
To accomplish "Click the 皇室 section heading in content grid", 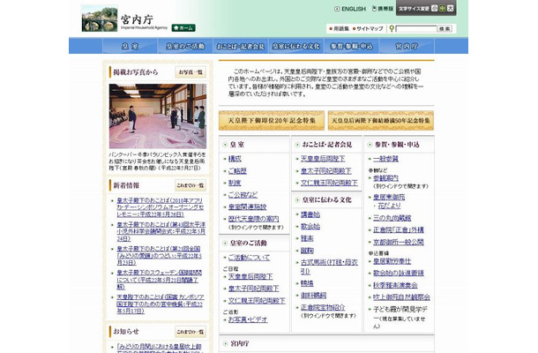I will pyautogui.click(x=237, y=145).
